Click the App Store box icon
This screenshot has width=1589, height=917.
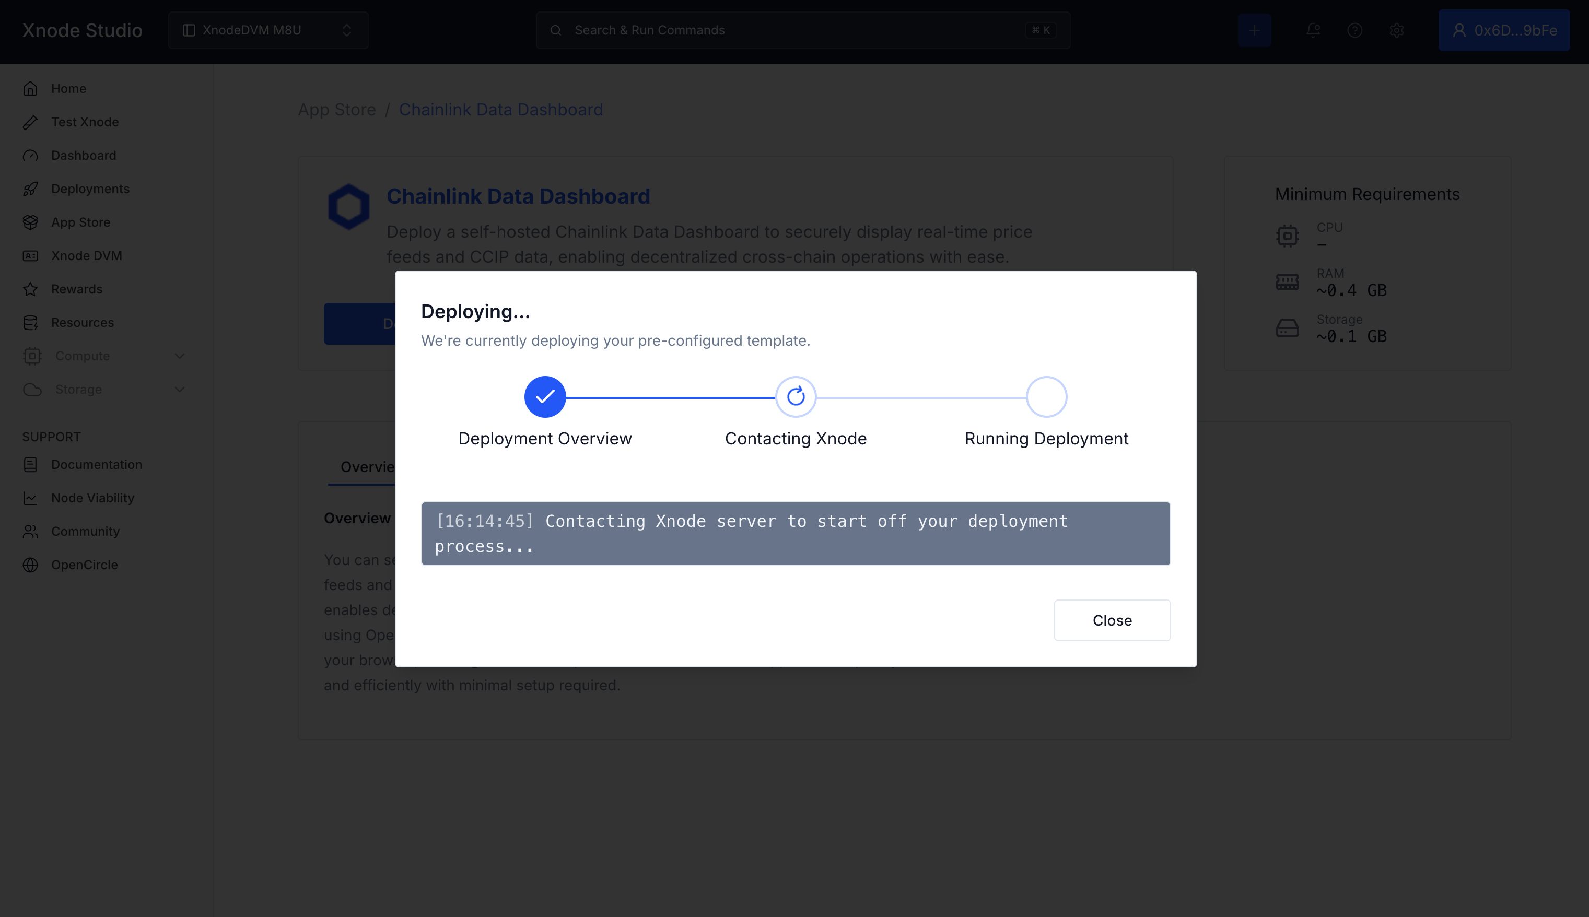click(x=30, y=222)
